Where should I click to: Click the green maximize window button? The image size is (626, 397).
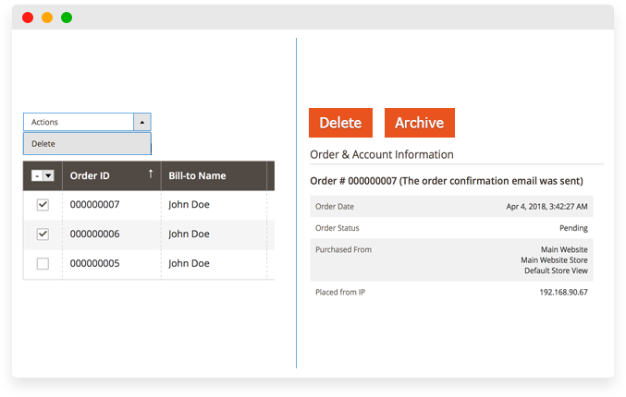[x=67, y=18]
